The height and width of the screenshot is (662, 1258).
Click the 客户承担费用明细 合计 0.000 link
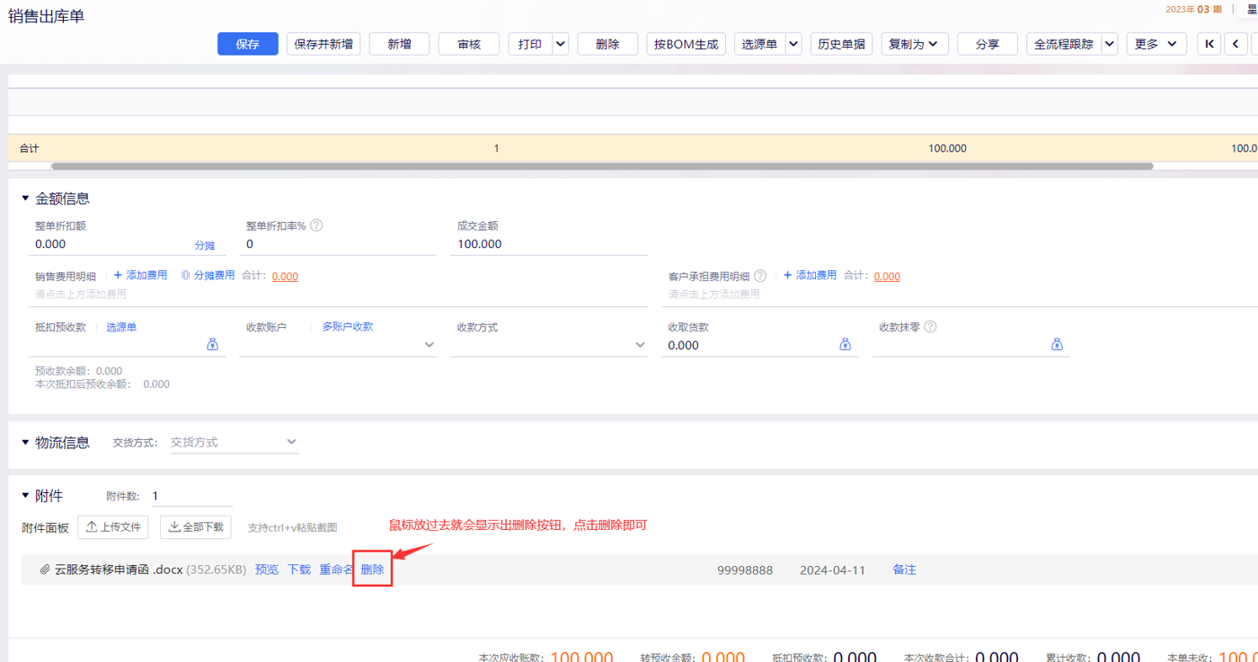[887, 277]
